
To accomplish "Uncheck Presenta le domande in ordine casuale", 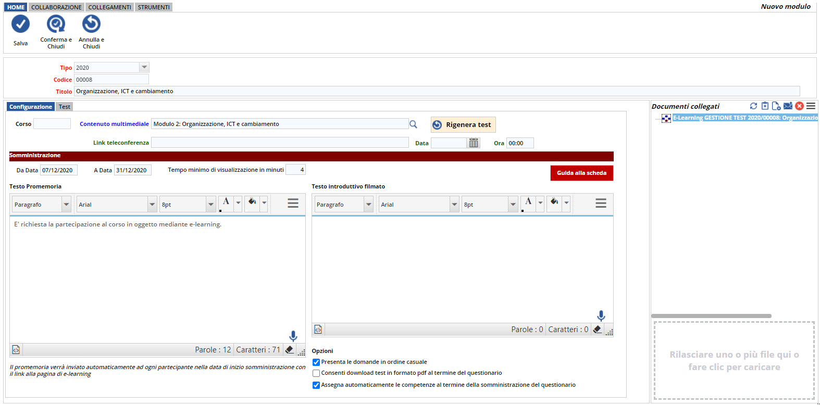I will pyautogui.click(x=316, y=362).
